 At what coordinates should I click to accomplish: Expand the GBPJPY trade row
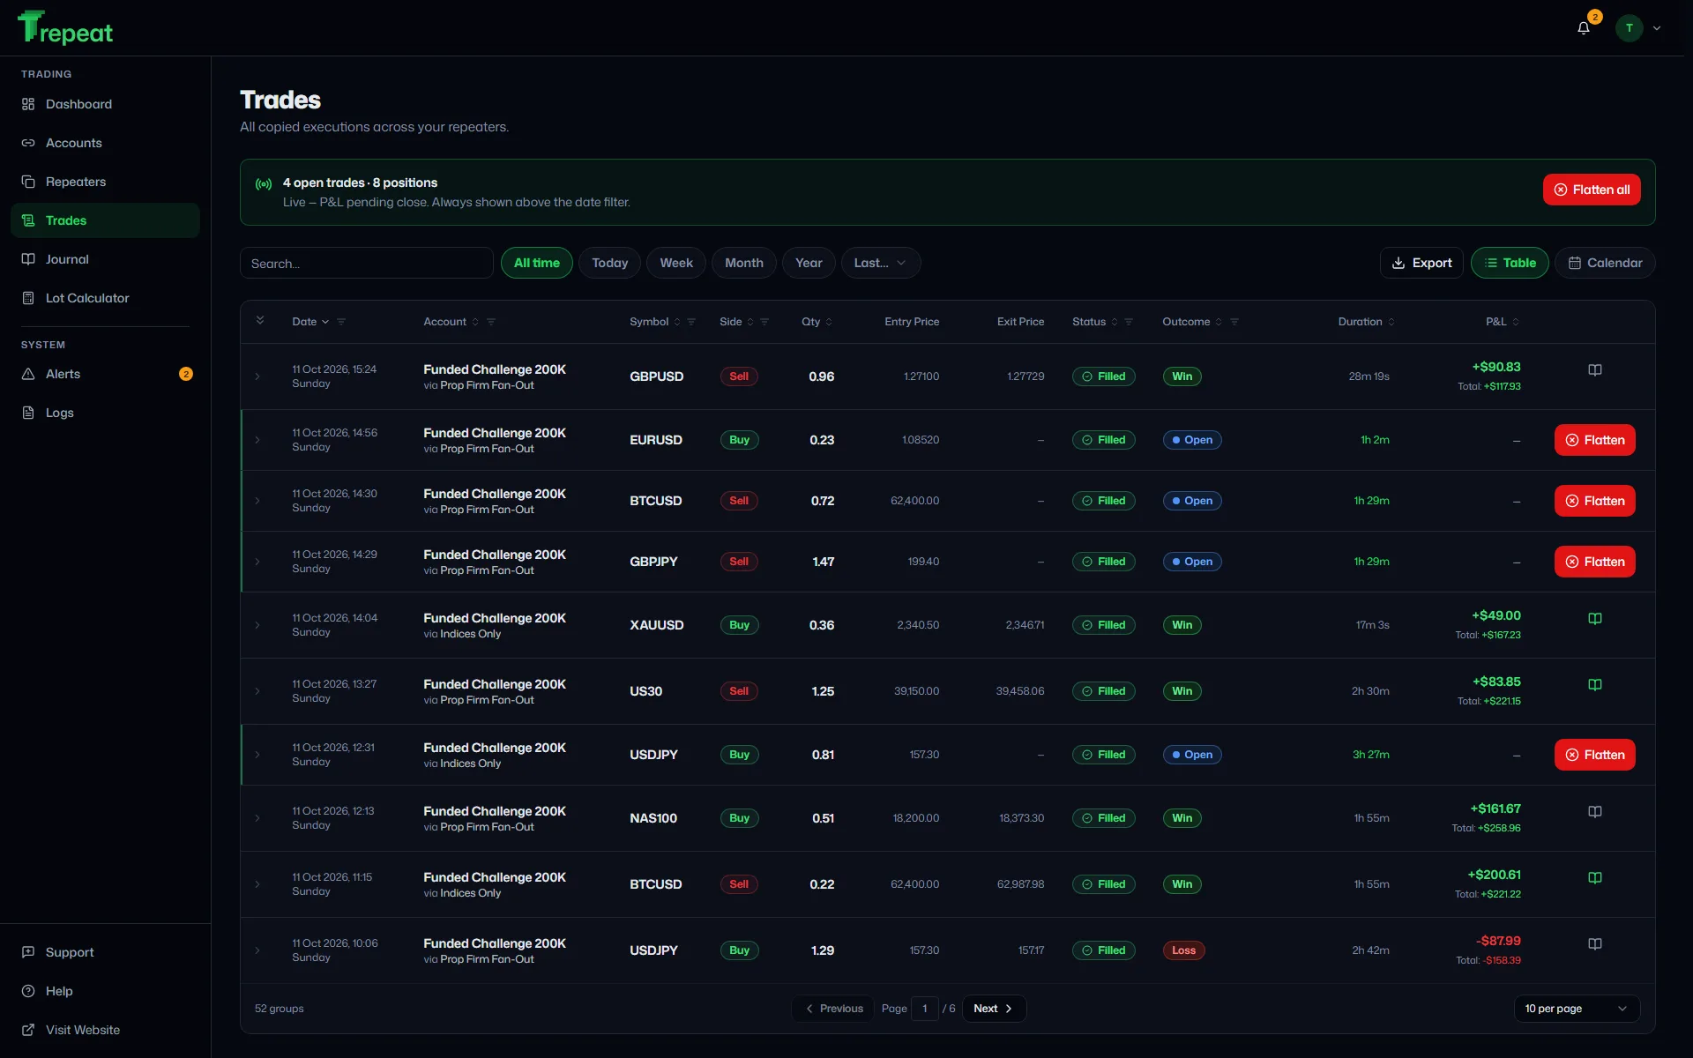[x=257, y=562]
